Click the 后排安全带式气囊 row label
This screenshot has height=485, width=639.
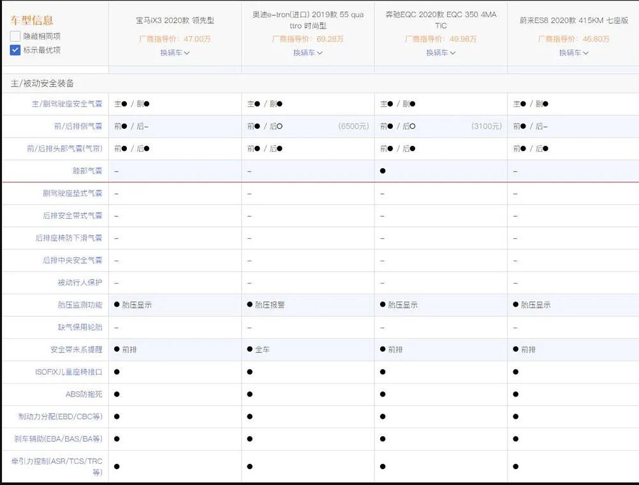pyautogui.click(x=73, y=216)
